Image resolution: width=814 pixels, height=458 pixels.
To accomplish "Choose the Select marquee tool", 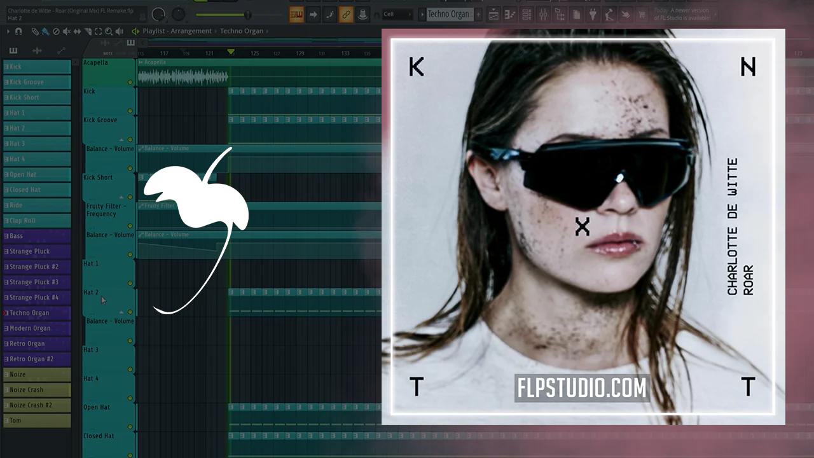I will click(x=99, y=31).
